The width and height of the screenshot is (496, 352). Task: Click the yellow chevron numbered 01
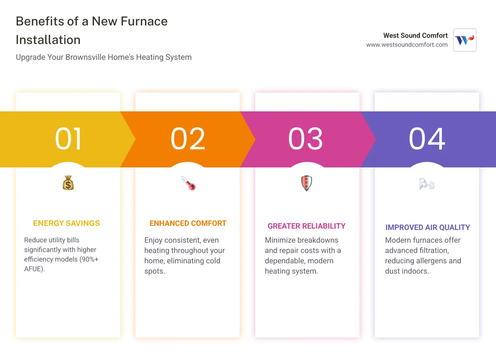pyautogui.click(x=68, y=139)
